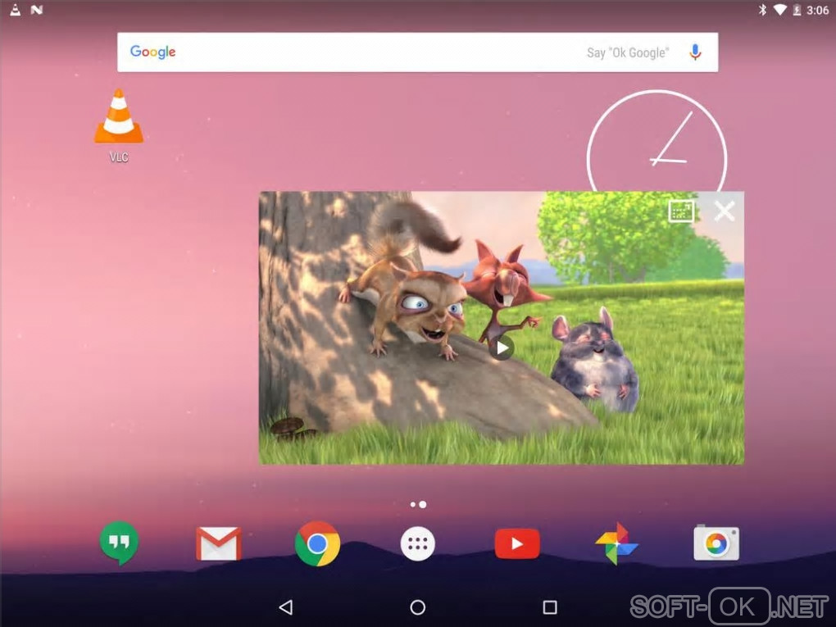This screenshot has width=836, height=627.
Task: Tap the Android N notification icon
Action: point(37,10)
